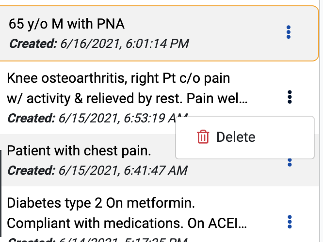Screen dimensions: 323x242
Task: Click truncated text 'w/ activity & relieved by rest'
Action: pyautogui.click(x=95, y=98)
